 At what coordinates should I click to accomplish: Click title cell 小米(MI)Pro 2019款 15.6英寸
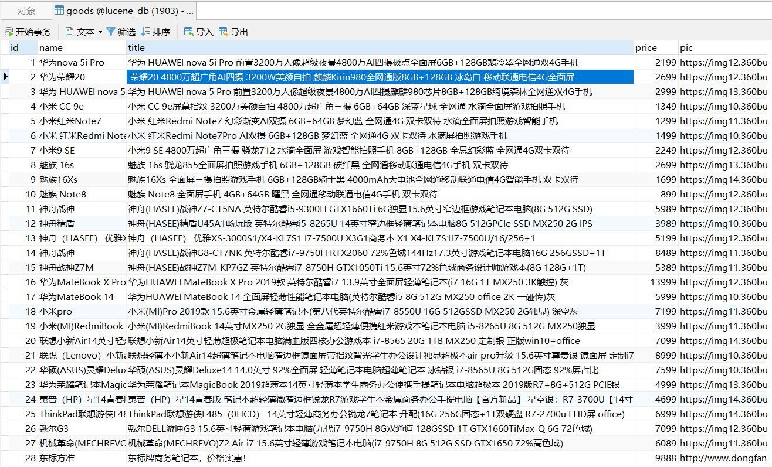click(x=380, y=311)
